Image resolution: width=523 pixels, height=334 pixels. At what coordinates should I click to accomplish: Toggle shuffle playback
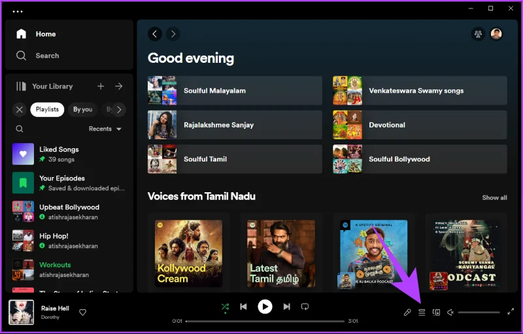tap(225, 307)
